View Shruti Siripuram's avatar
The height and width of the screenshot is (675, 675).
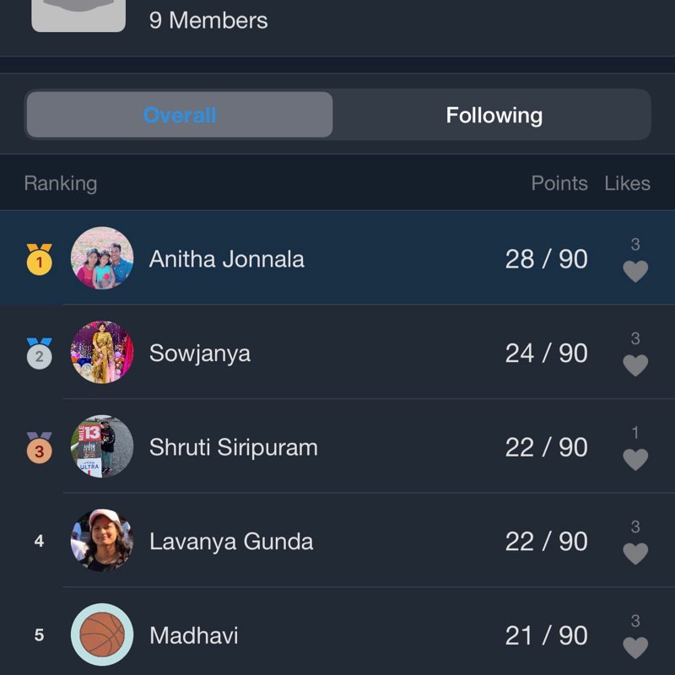102,446
